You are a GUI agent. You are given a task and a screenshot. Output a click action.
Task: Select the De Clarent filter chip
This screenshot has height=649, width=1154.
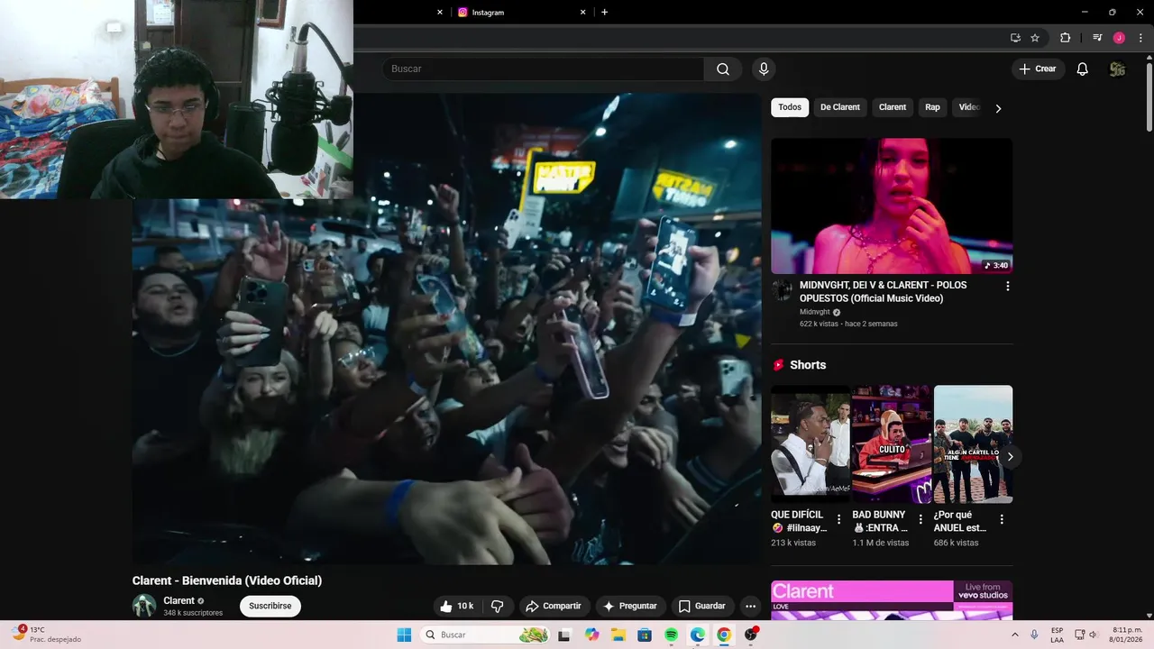click(840, 107)
